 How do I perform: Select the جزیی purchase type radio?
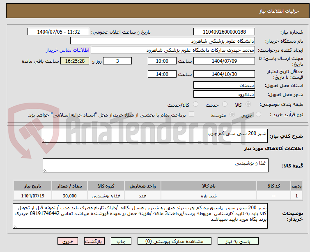(258, 114)
